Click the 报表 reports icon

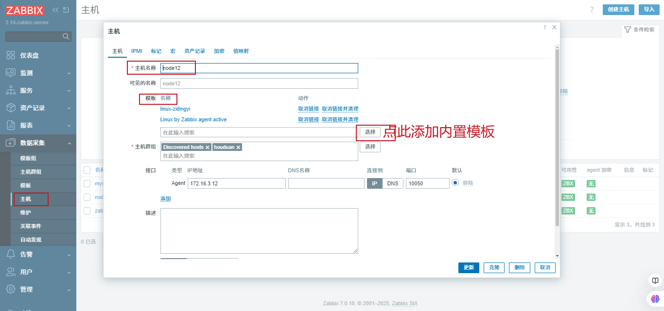(x=11, y=125)
